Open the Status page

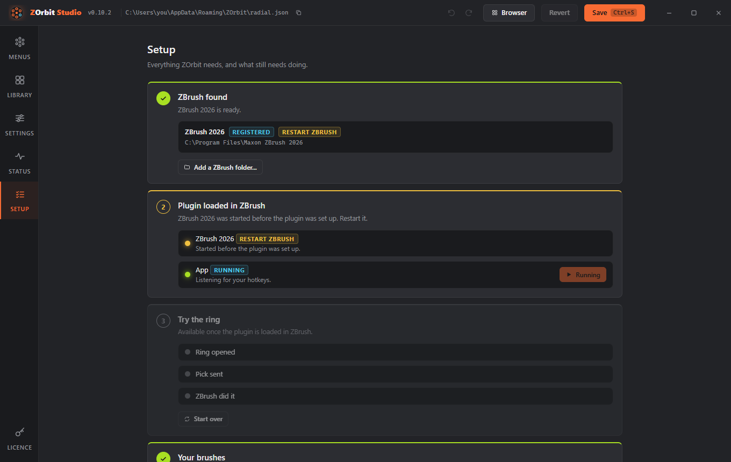(x=19, y=163)
